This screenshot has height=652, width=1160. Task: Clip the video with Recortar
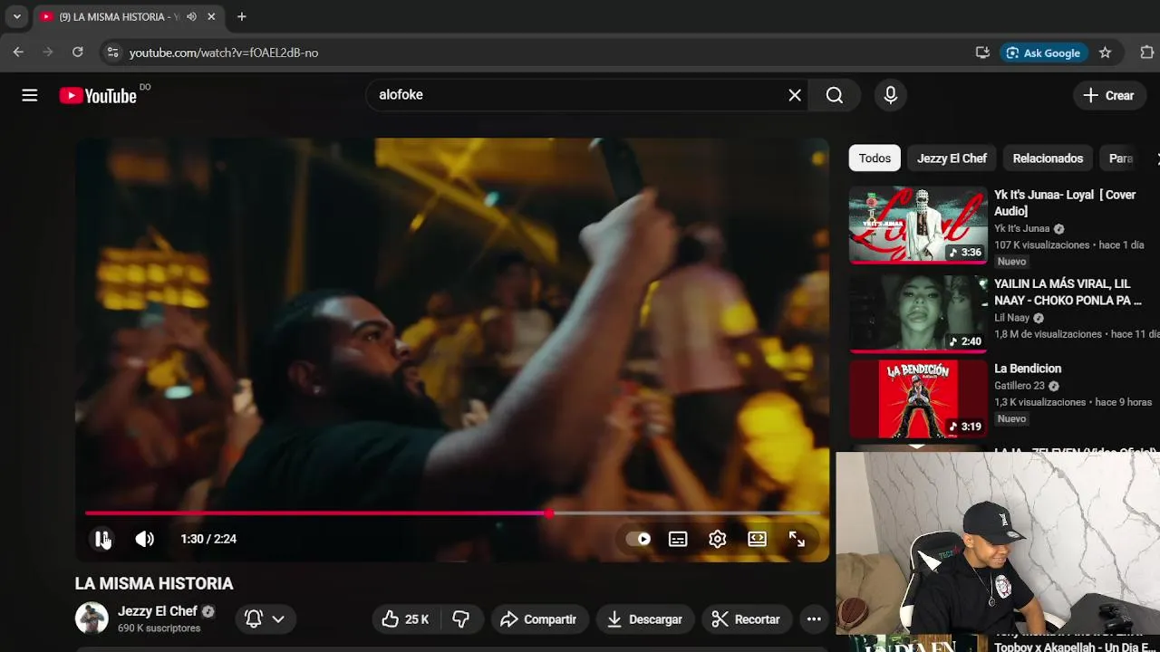[x=746, y=619]
